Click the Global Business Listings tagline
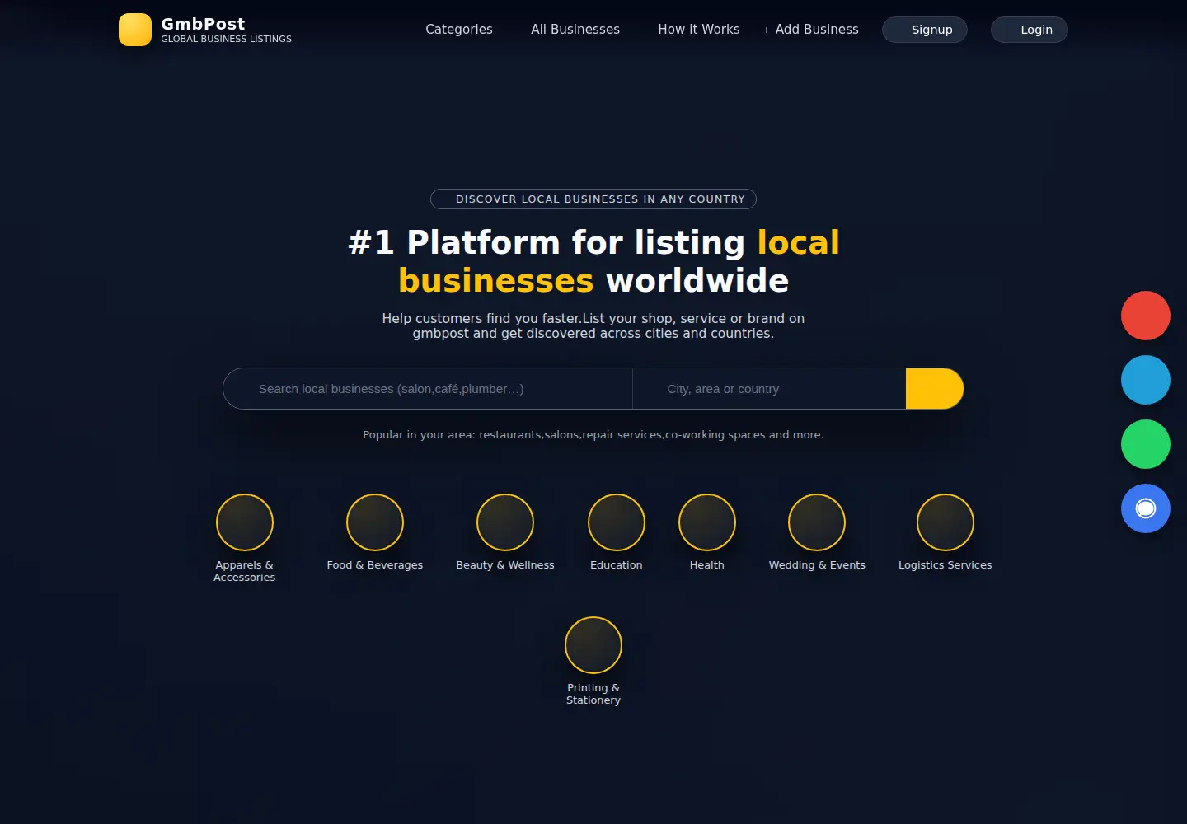 click(x=226, y=39)
